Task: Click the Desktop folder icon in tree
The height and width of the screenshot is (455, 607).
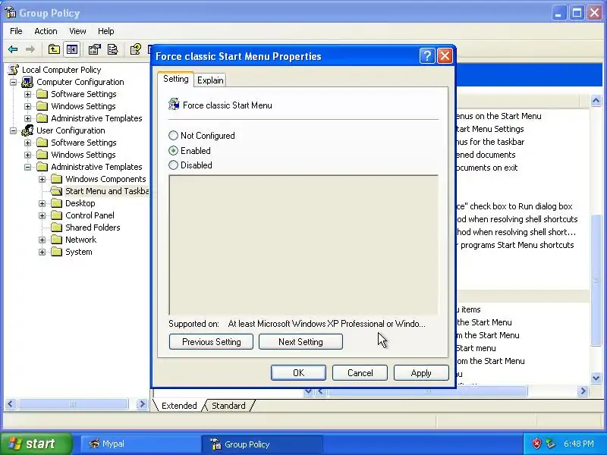Action: tap(56, 203)
